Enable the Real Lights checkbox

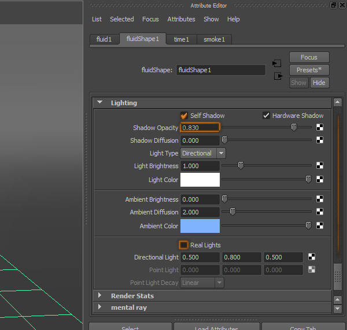184,245
